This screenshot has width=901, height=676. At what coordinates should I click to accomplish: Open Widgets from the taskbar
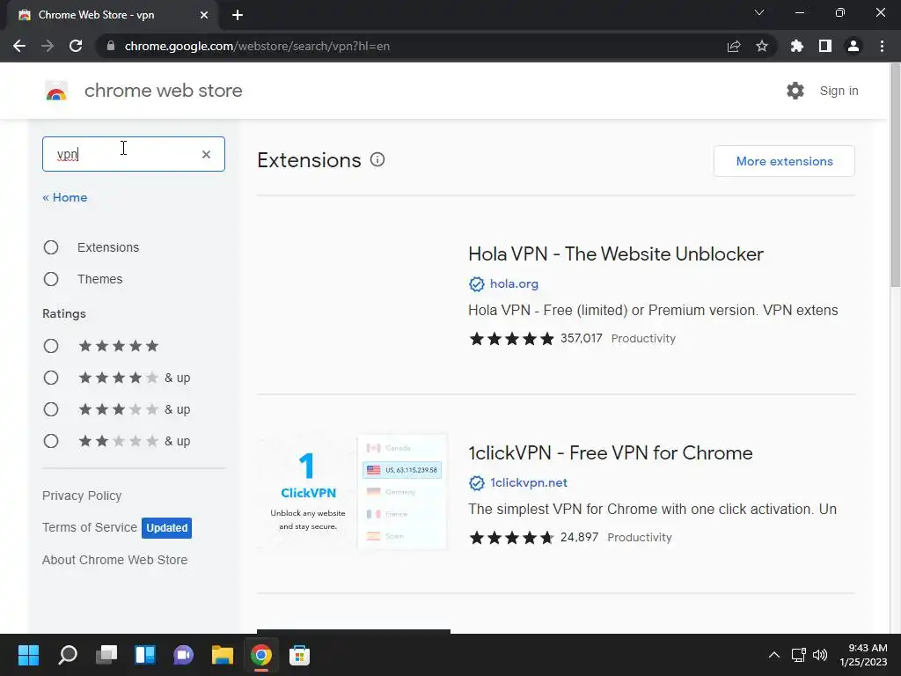[x=145, y=655]
